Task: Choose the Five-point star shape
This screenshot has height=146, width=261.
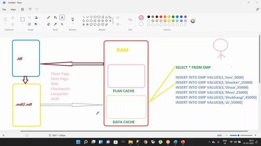Action: click(x=84, y=24)
